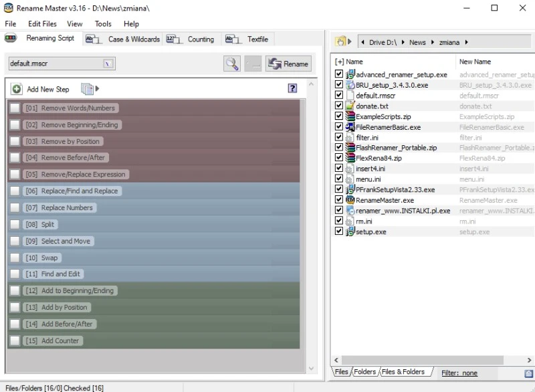This screenshot has height=392, width=535.
Task: Open the default.rmscr script dropdown
Action: click(109, 64)
